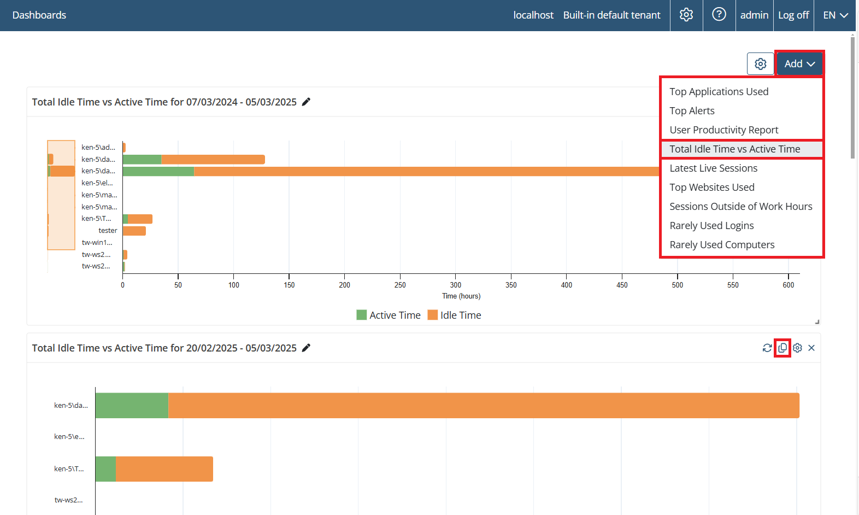Click the help question mark icon
Viewport: 859px width, 515px height.
pyautogui.click(x=719, y=15)
